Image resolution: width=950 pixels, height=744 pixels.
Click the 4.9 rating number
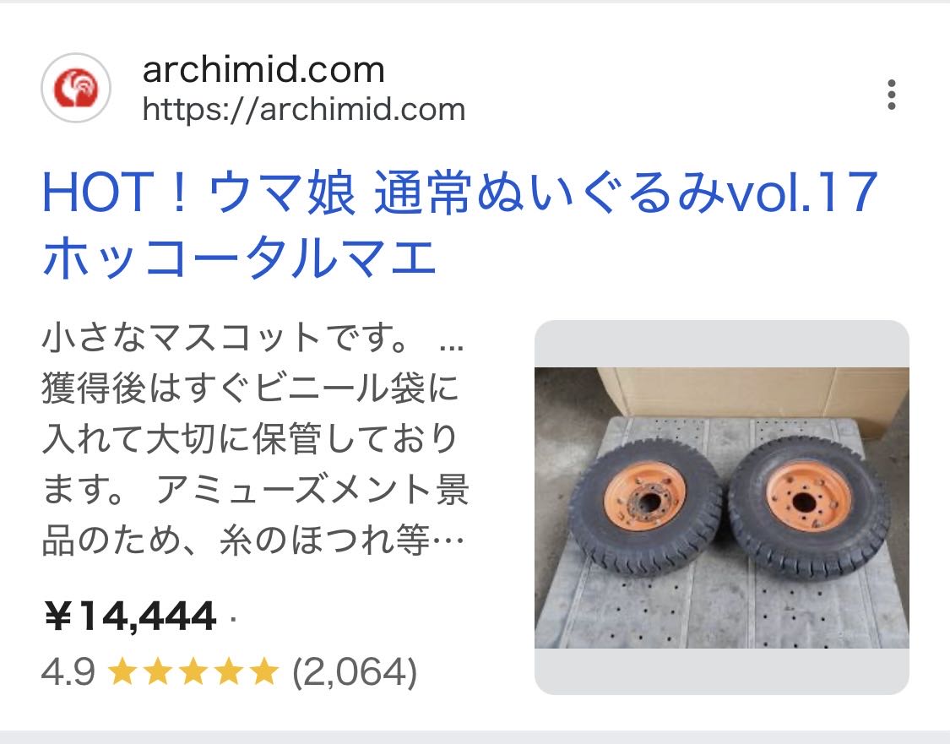(x=68, y=672)
